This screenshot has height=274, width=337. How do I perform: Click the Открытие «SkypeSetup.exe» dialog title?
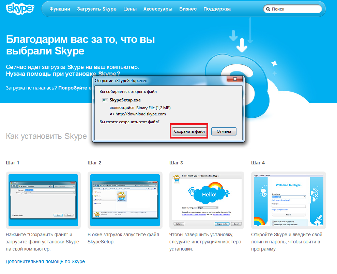(x=121, y=81)
